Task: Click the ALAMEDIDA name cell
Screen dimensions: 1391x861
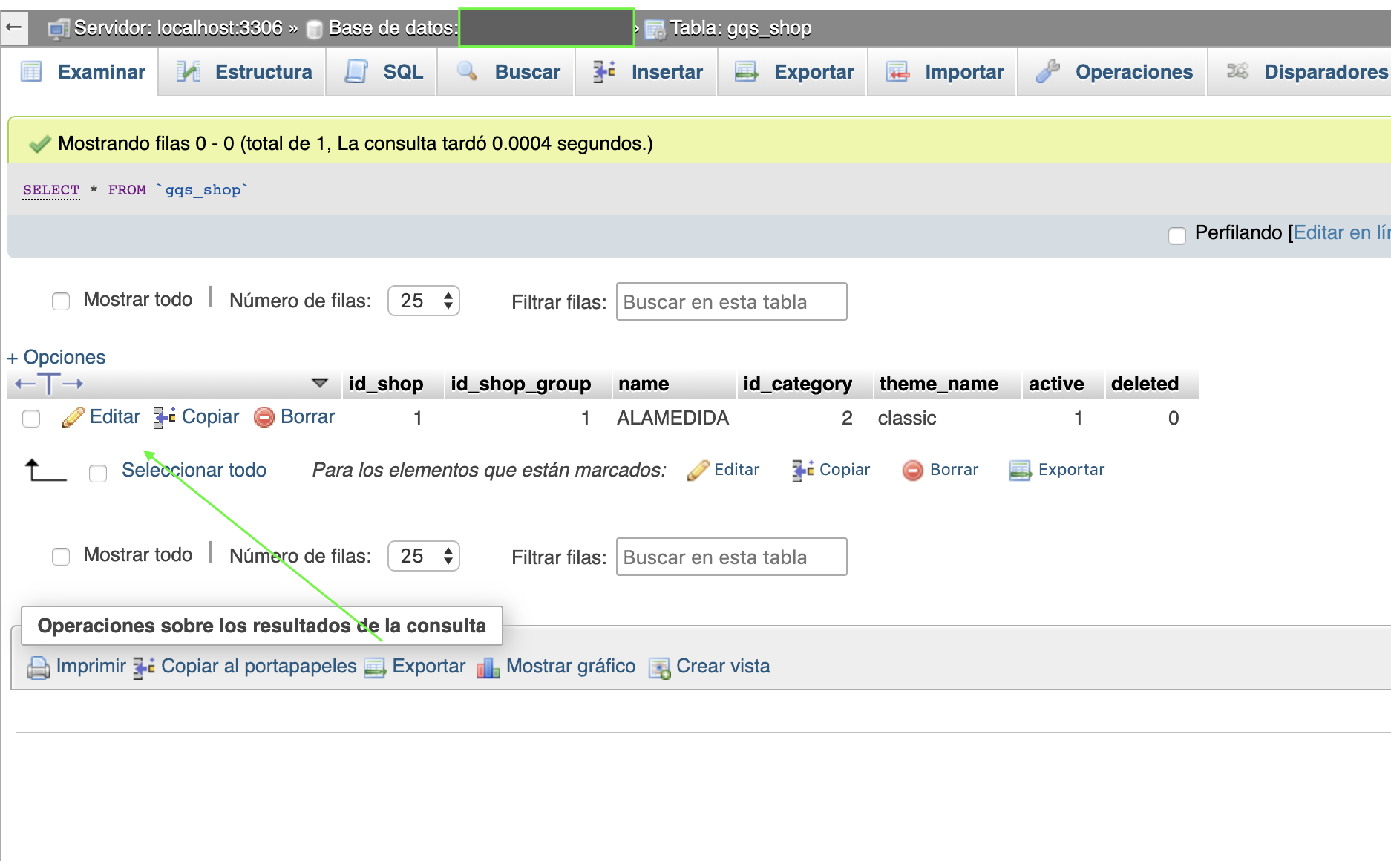Action: (x=673, y=418)
